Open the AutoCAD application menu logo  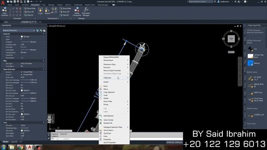click(3, 2)
